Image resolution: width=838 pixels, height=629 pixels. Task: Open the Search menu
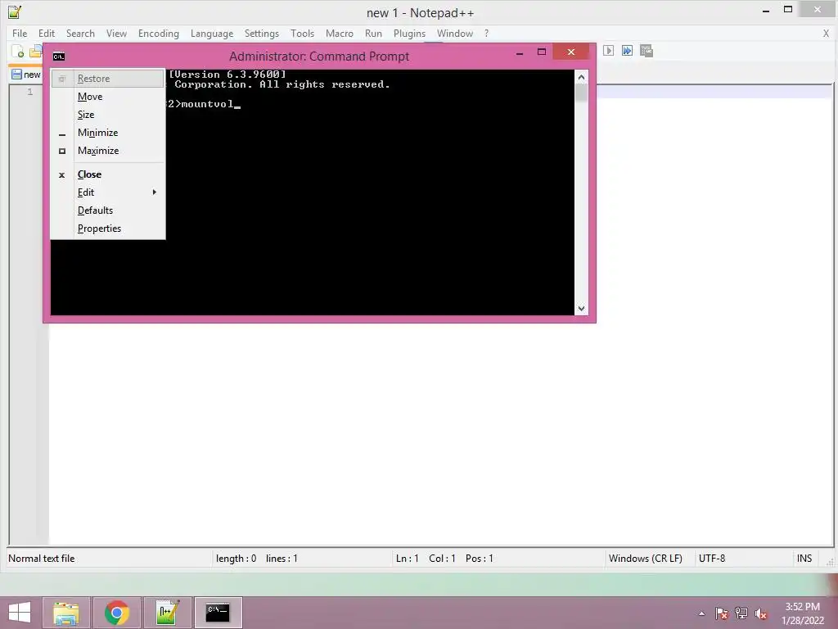(80, 33)
